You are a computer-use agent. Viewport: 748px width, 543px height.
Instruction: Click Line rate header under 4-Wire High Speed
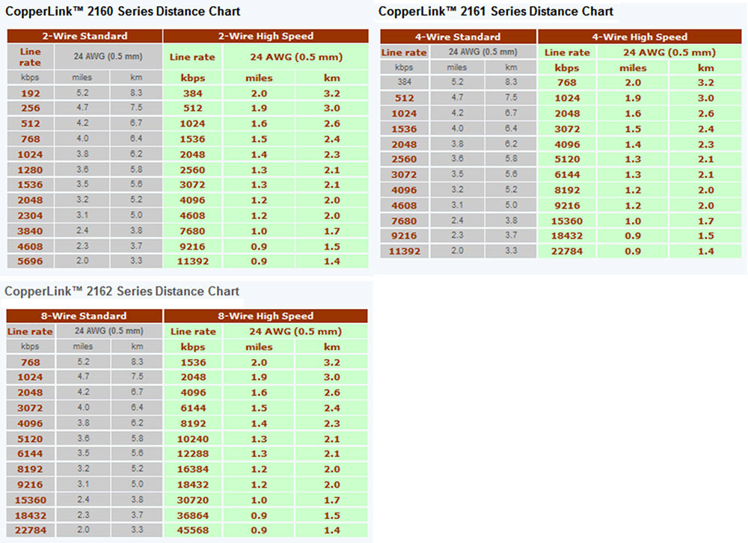567,52
